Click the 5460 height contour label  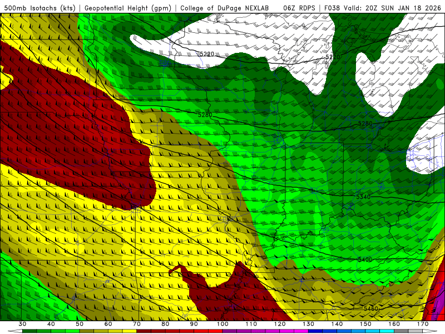[371, 308]
